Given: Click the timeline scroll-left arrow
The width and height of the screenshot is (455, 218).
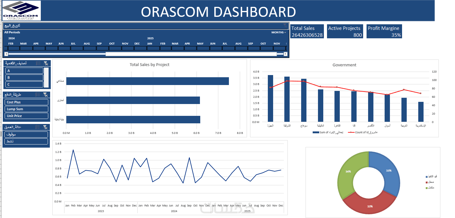Looking at the screenshot, I should 6,54.
